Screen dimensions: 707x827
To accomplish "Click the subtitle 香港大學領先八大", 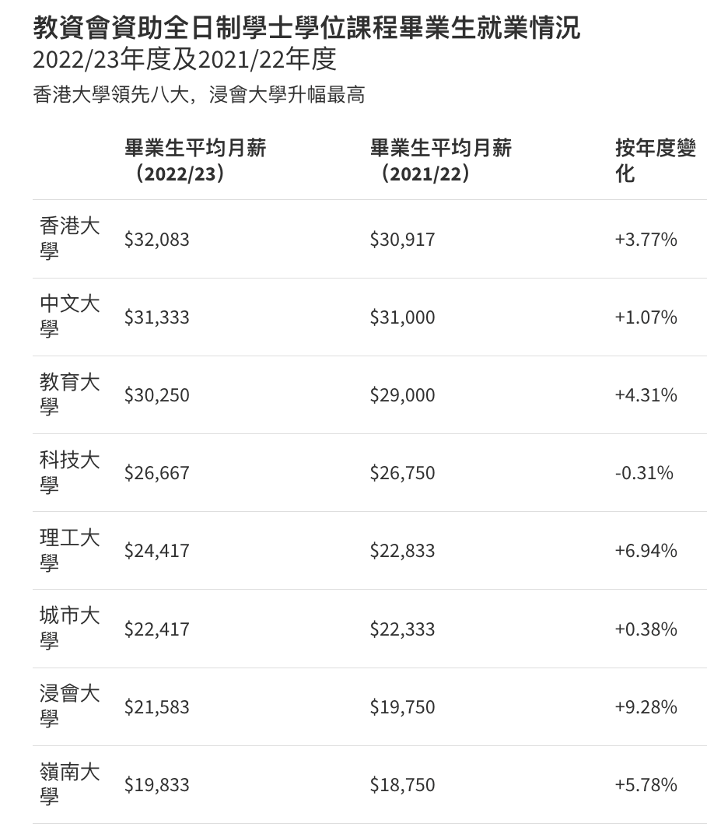I will pyautogui.click(x=110, y=95).
